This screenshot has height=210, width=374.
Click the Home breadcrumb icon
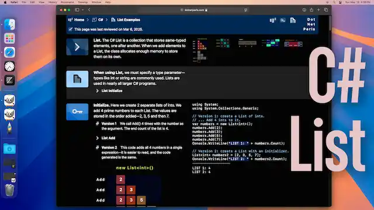70,20
